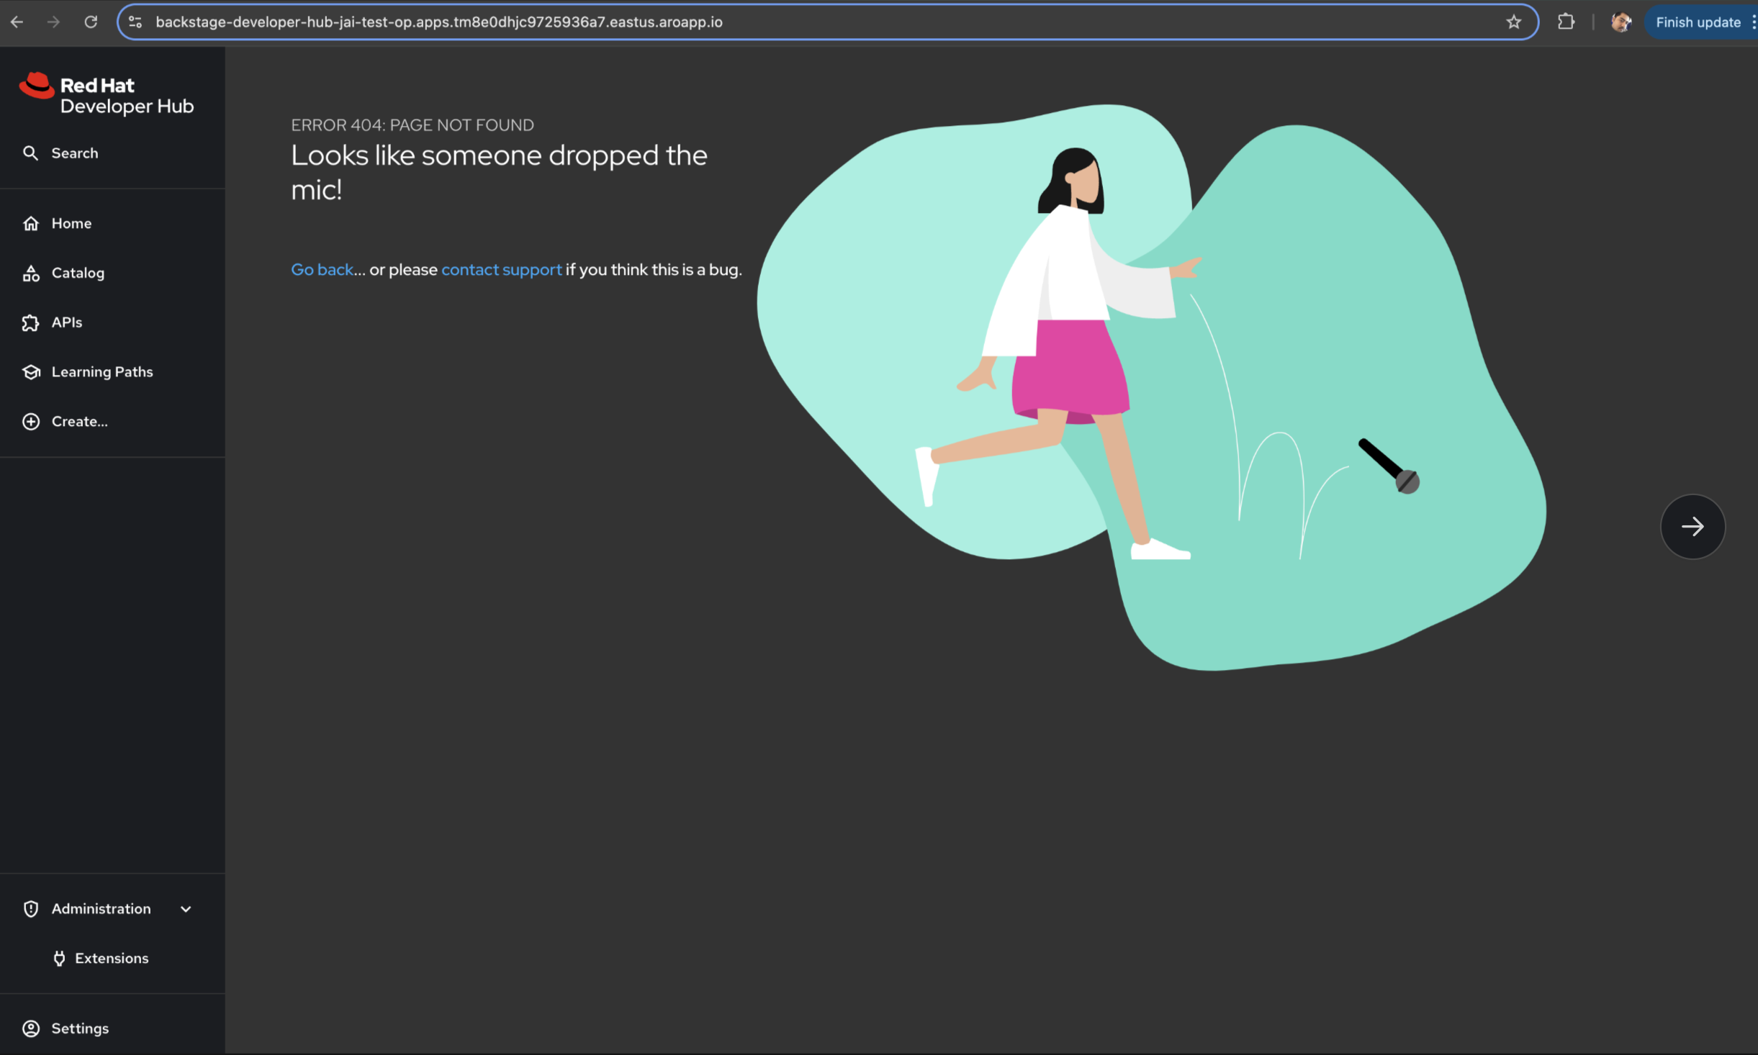The image size is (1758, 1055).
Task: Click the Administration shield label
Action: (x=101, y=909)
